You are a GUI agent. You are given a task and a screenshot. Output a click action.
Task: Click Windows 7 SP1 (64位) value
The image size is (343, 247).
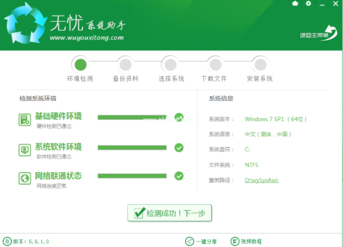tap(276, 119)
